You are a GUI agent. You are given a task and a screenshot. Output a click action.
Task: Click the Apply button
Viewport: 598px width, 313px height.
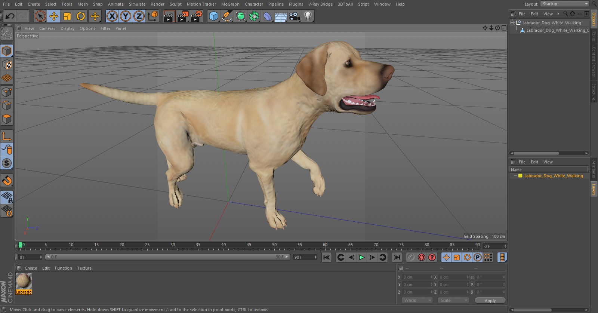[490, 301]
